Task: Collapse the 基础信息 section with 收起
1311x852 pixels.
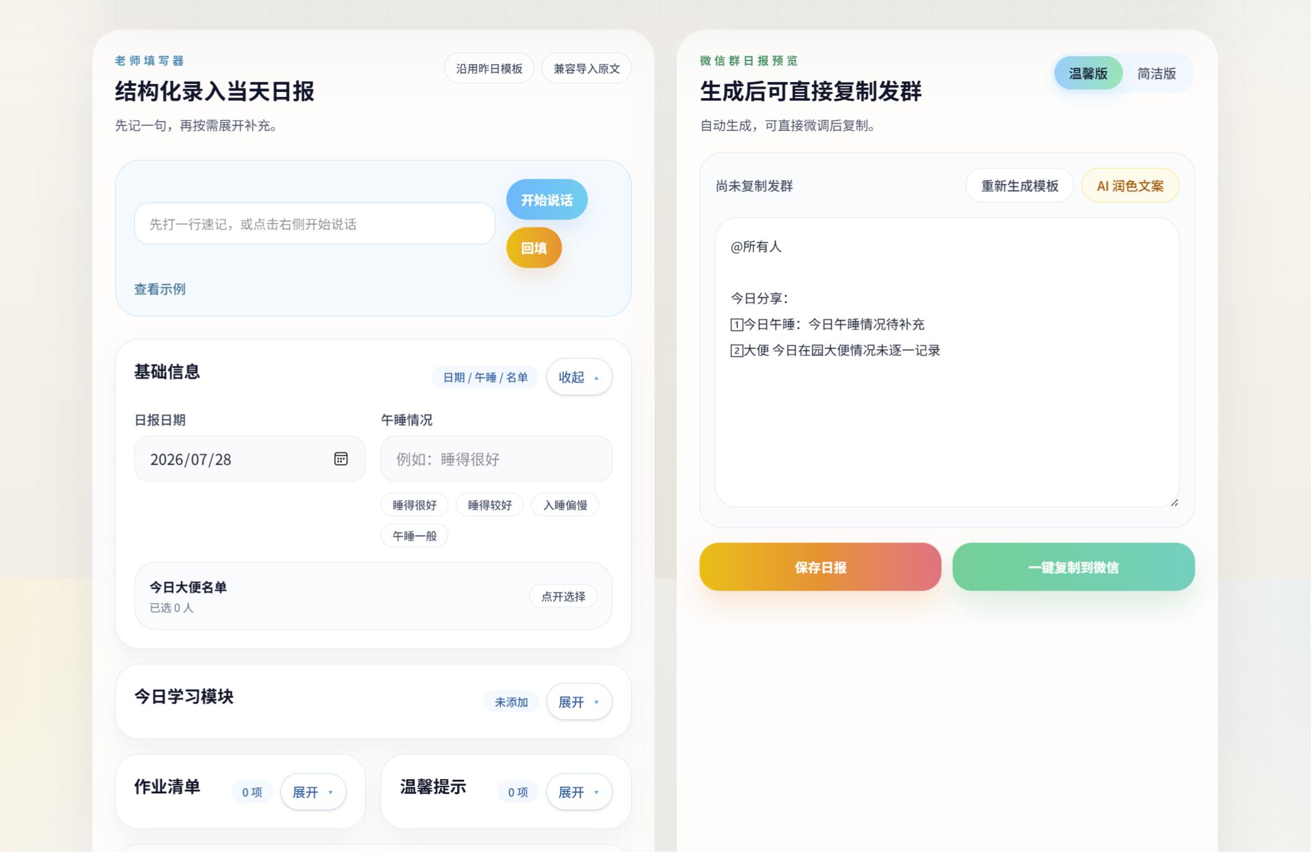Action: pyautogui.click(x=579, y=377)
